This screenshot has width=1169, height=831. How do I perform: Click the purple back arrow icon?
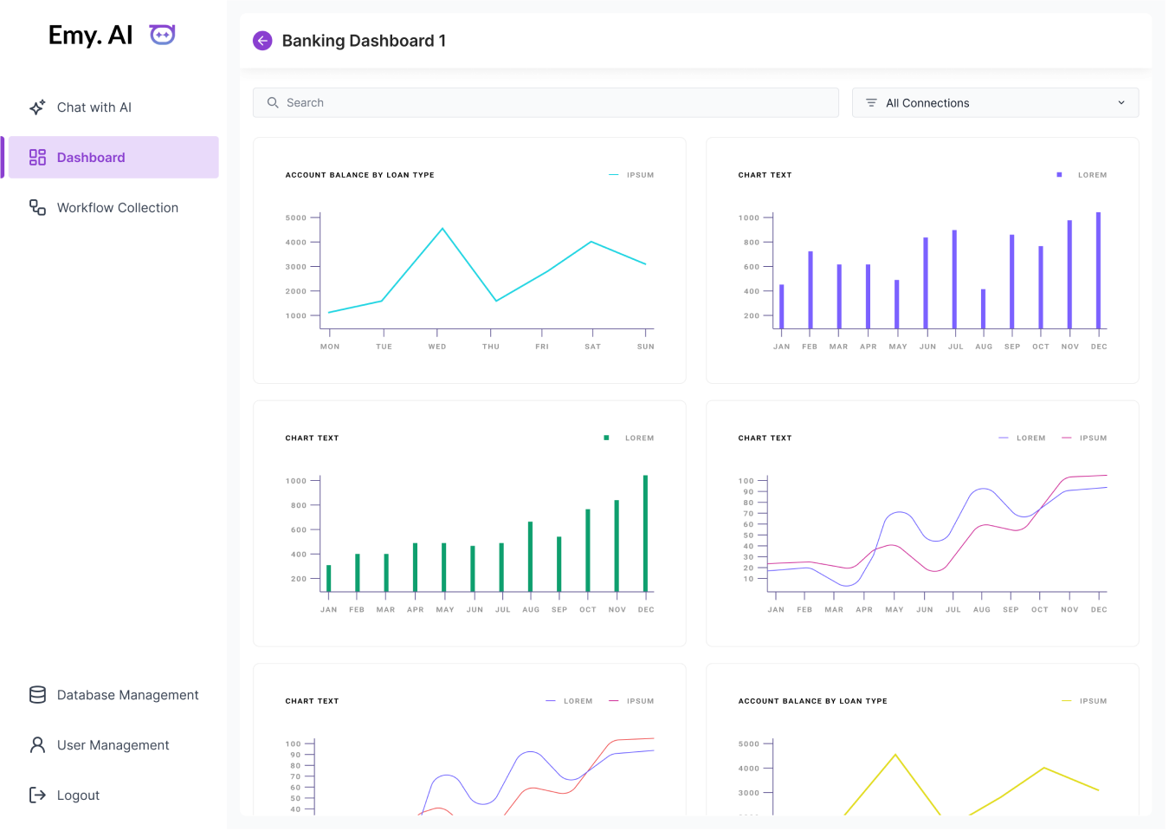(x=262, y=41)
